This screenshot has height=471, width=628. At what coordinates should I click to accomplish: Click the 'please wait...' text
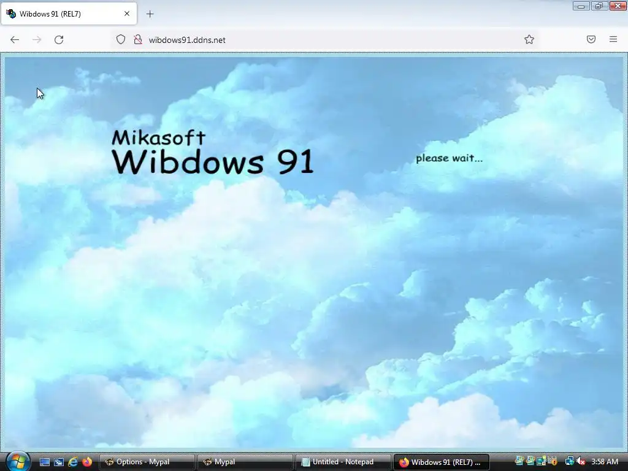pos(449,158)
